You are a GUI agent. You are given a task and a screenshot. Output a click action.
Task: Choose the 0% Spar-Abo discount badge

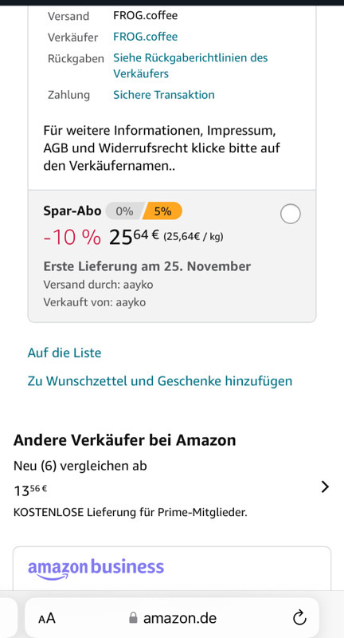pos(124,211)
